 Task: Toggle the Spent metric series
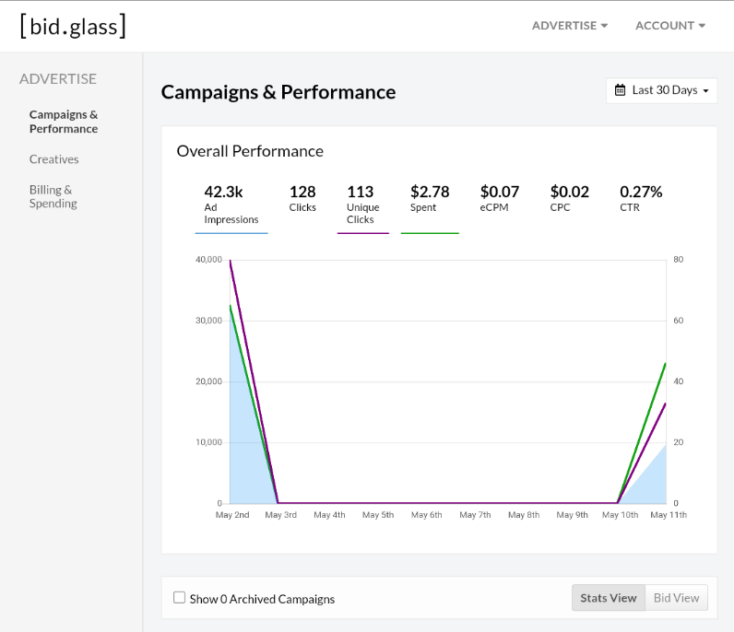point(429,198)
